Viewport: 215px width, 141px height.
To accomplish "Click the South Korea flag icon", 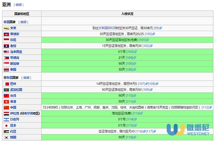I will point(6,137).
